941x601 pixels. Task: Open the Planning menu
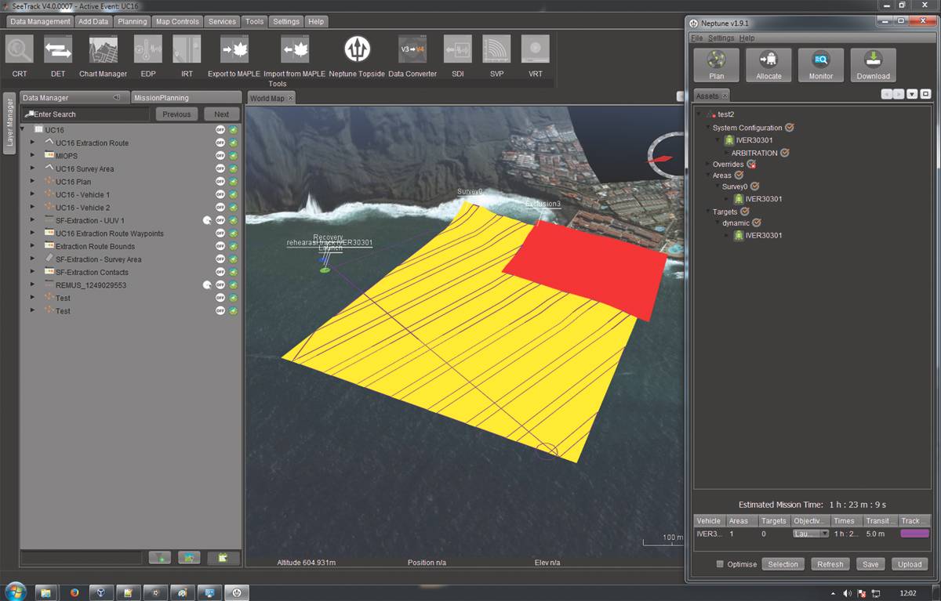point(133,21)
